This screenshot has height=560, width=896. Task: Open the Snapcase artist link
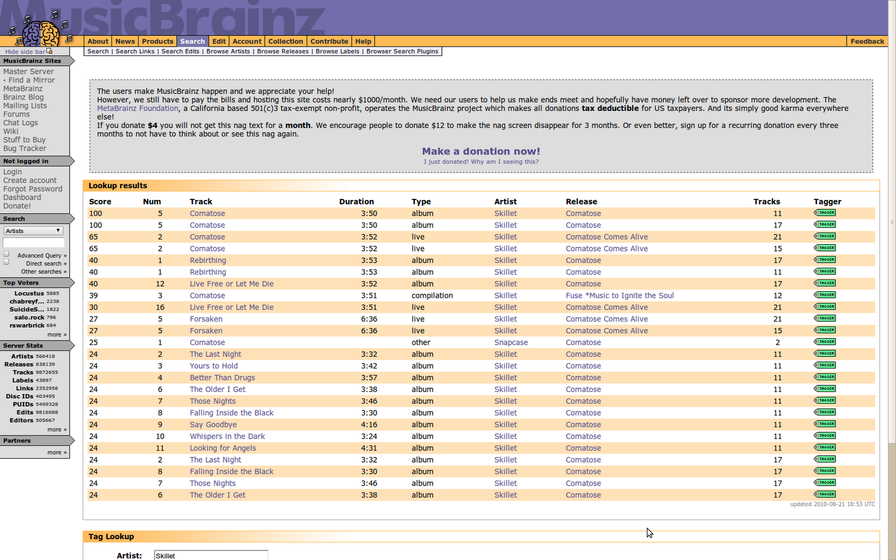coord(511,342)
